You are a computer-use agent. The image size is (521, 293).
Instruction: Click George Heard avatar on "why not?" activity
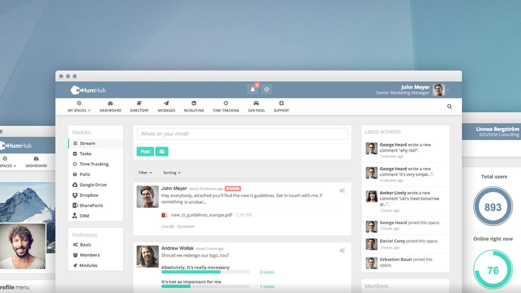point(372,148)
